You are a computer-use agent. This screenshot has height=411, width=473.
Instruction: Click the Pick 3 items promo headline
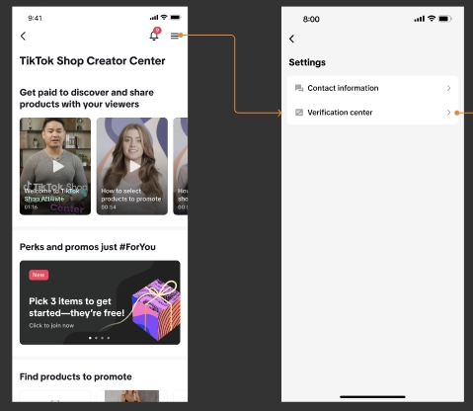pyautogui.click(x=77, y=307)
